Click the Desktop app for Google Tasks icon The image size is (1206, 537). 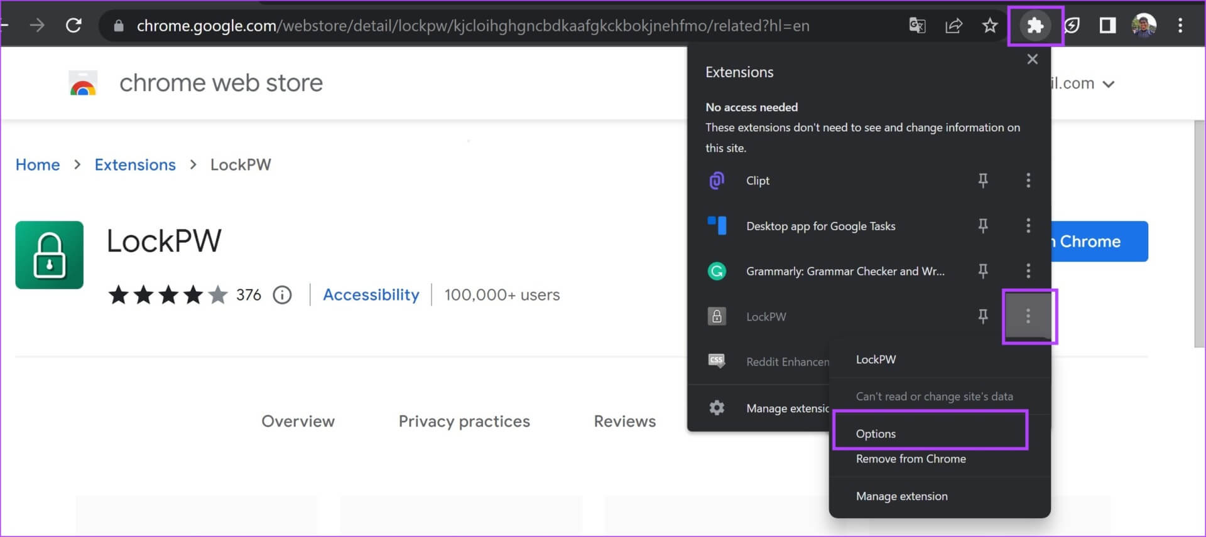[x=717, y=226]
